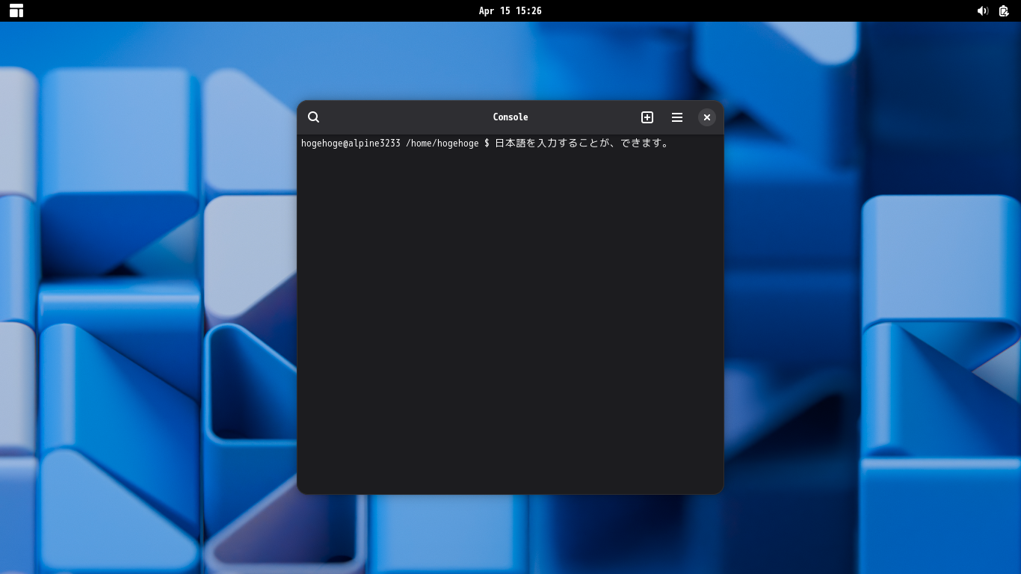Image resolution: width=1021 pixels, height=574 pixels.
Task: Open the Console hamburger menu
Action: point(677,117)
